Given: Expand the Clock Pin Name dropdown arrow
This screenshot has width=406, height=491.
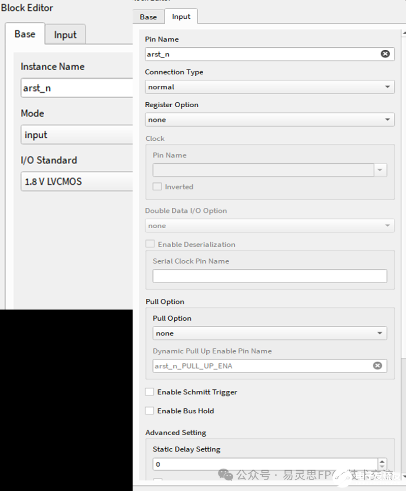Looking at the screenshot, I should coord(380,170).
